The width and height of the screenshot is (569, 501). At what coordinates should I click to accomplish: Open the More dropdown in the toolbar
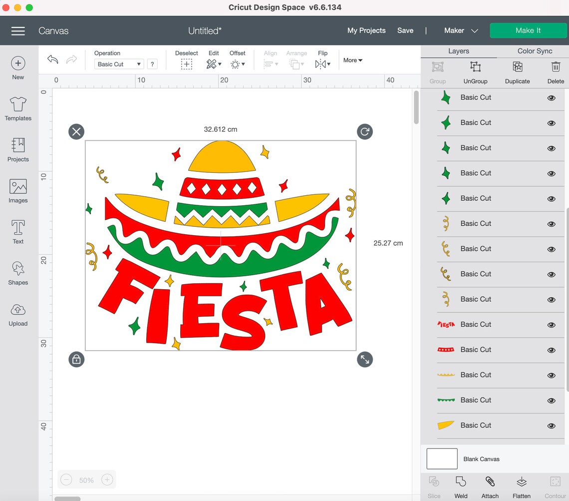[352, 60]
